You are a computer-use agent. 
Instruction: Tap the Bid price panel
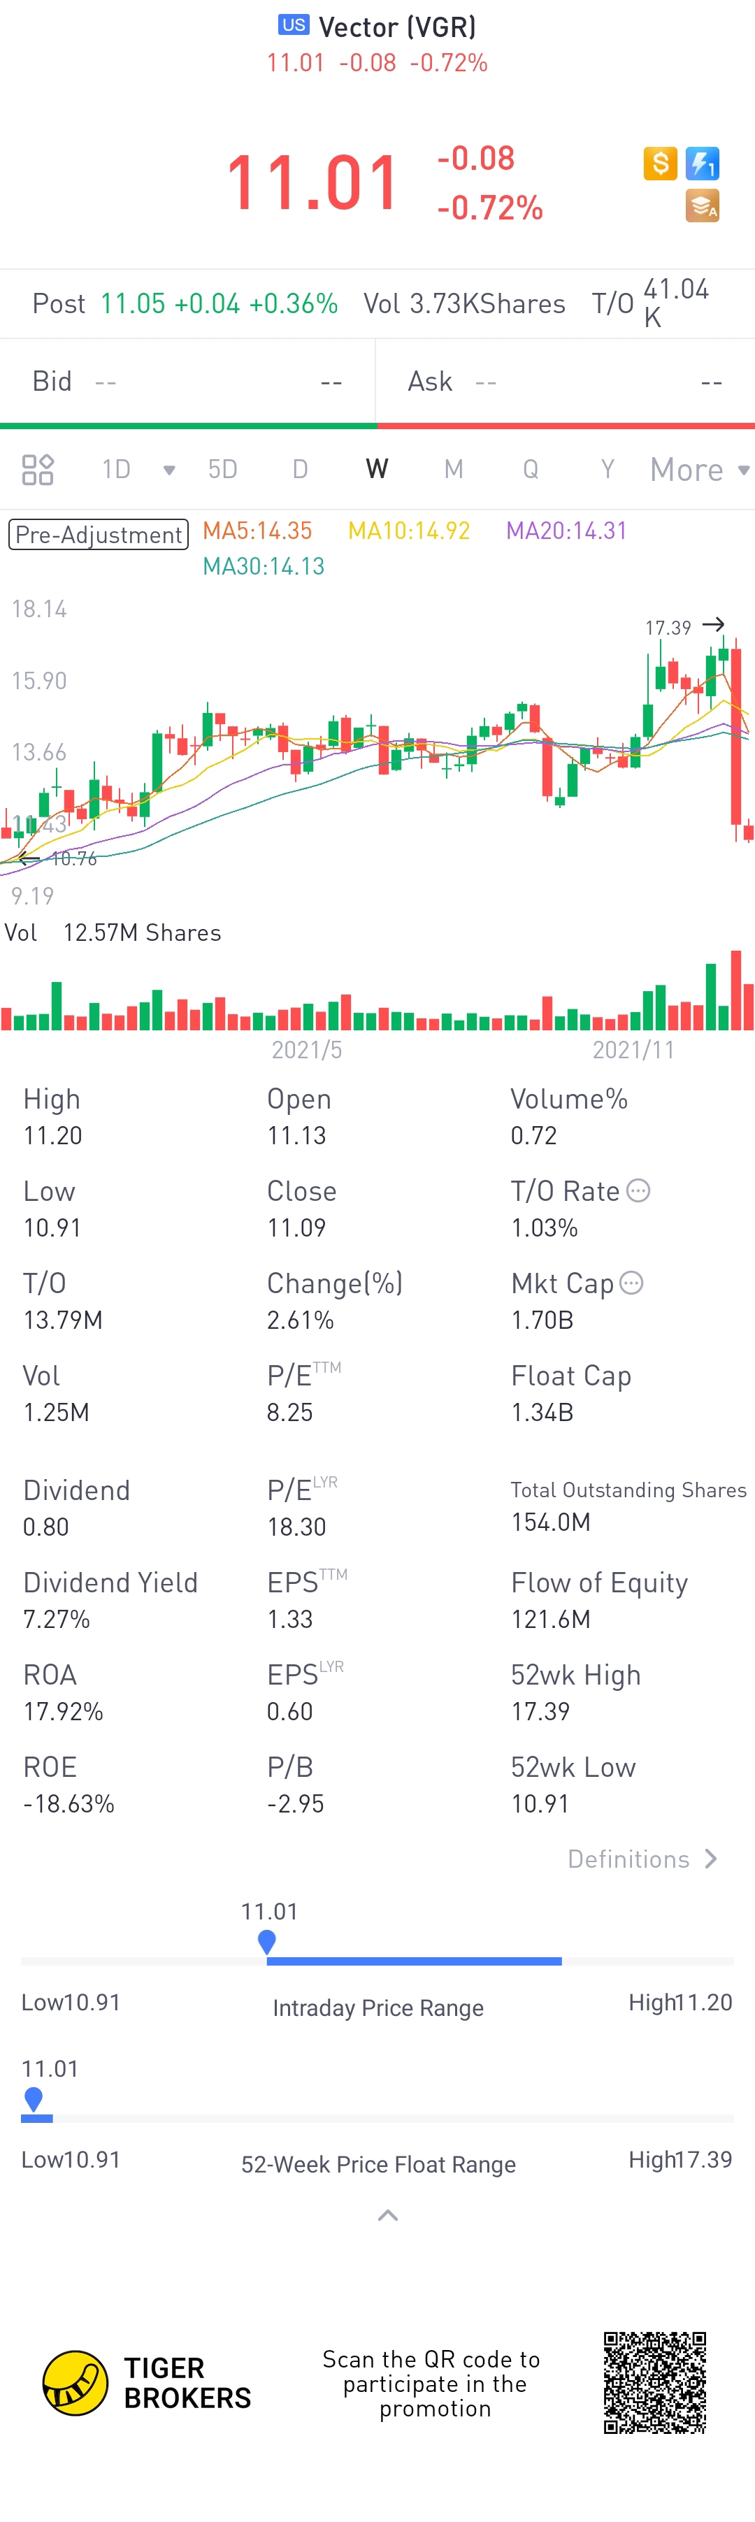click(x=187, y=381)
